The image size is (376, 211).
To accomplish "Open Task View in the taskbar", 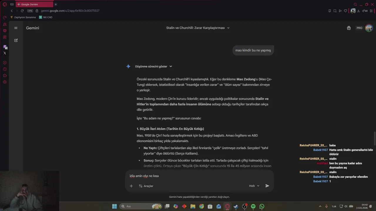I will 167,206.
